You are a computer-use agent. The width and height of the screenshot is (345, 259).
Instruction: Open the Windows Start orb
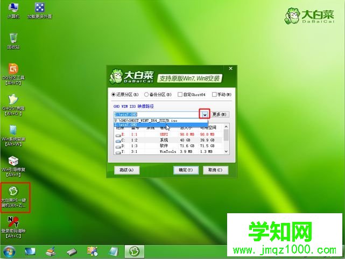(9, 251)
